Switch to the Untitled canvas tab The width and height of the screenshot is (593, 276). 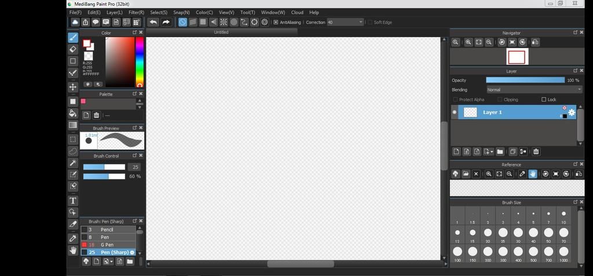coord(221,32)
